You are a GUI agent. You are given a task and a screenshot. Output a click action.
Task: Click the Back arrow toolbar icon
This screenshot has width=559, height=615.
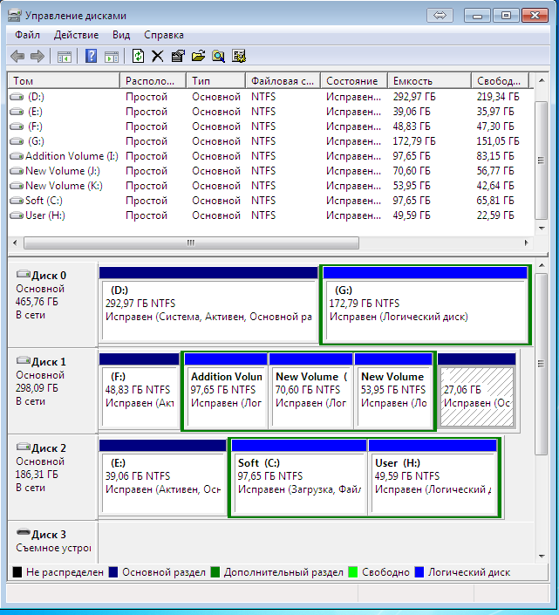pos(17,57)
